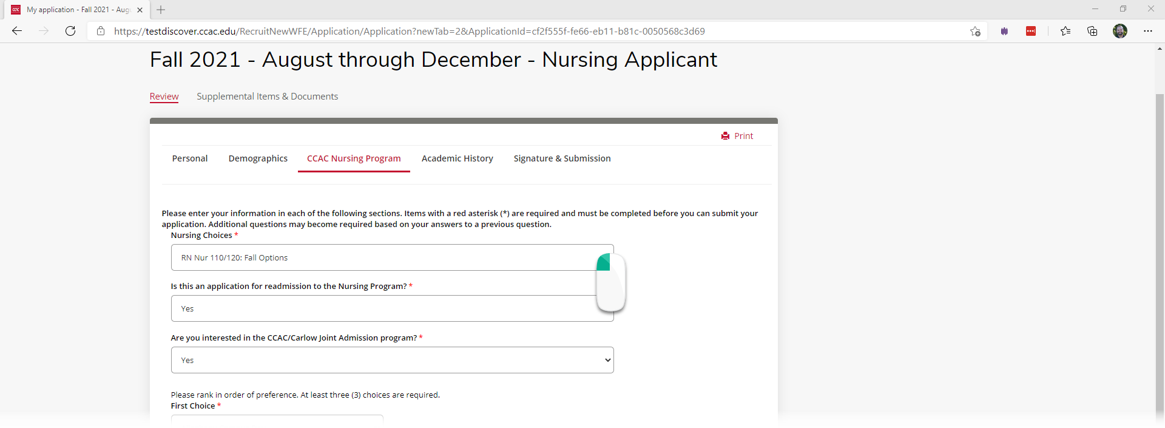Go to Signature & Submission tab
1165x428 pixels.
tap(562, 158)
